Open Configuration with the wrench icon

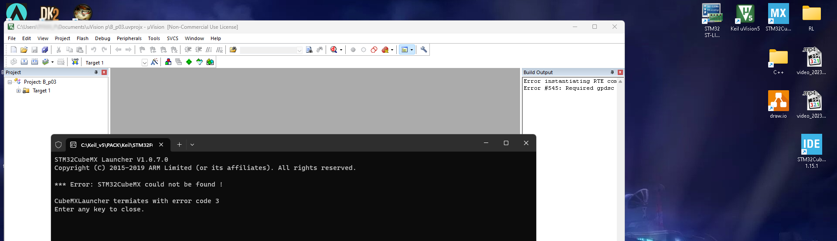[424, 50]
